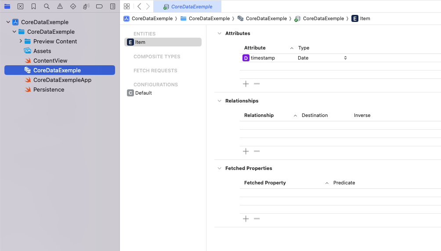Screen dimensions: 441x251
Task: Open the Issue navigator warning icon
Action: (x=60, y=6)
